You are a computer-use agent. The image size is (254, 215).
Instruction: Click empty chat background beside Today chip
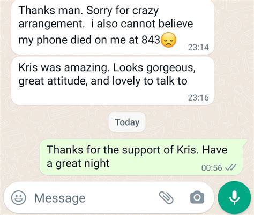point(54,122)
